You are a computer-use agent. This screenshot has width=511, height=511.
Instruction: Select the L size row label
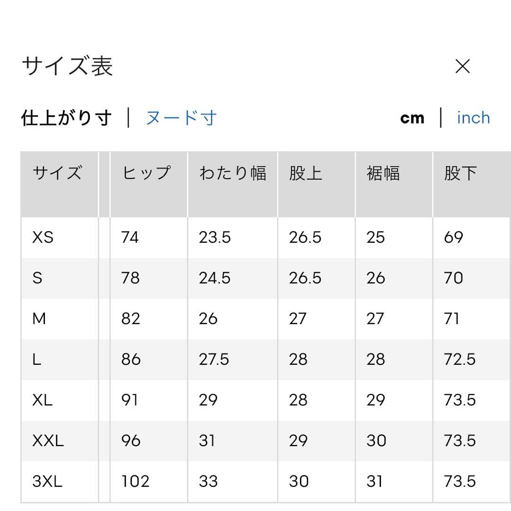tap(36, 360)
